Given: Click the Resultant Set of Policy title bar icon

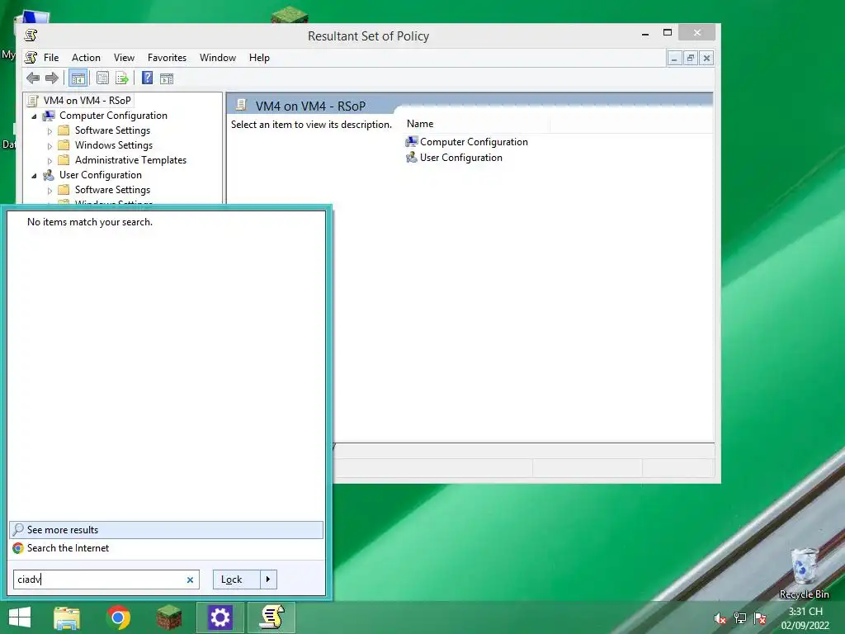Looking at the screenshot, I should tap(31, 35).
